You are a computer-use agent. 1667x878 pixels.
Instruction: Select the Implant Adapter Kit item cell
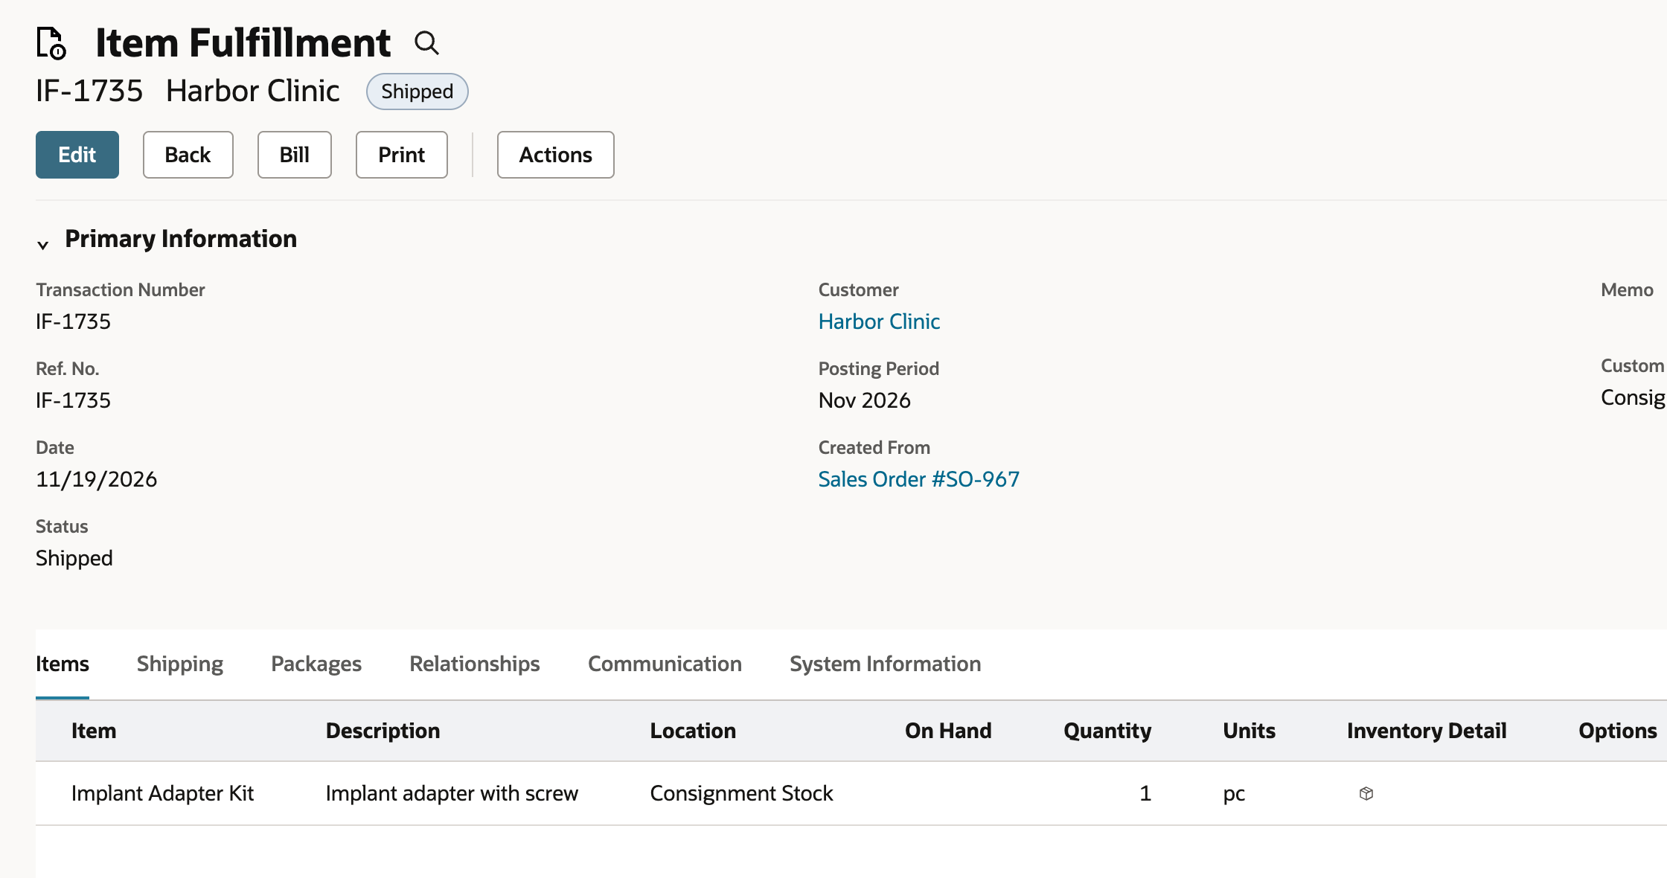click(162, 793)
